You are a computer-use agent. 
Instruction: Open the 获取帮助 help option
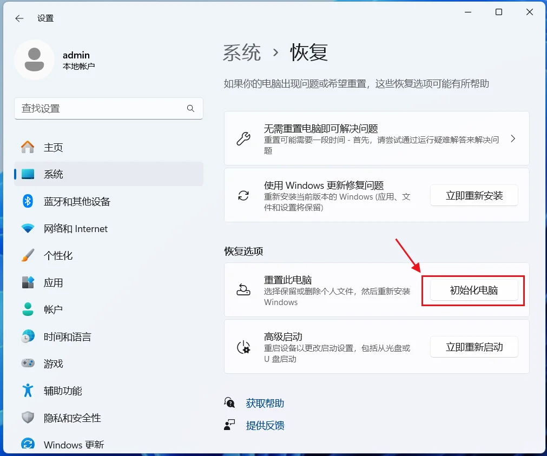(x=265, y=402)
